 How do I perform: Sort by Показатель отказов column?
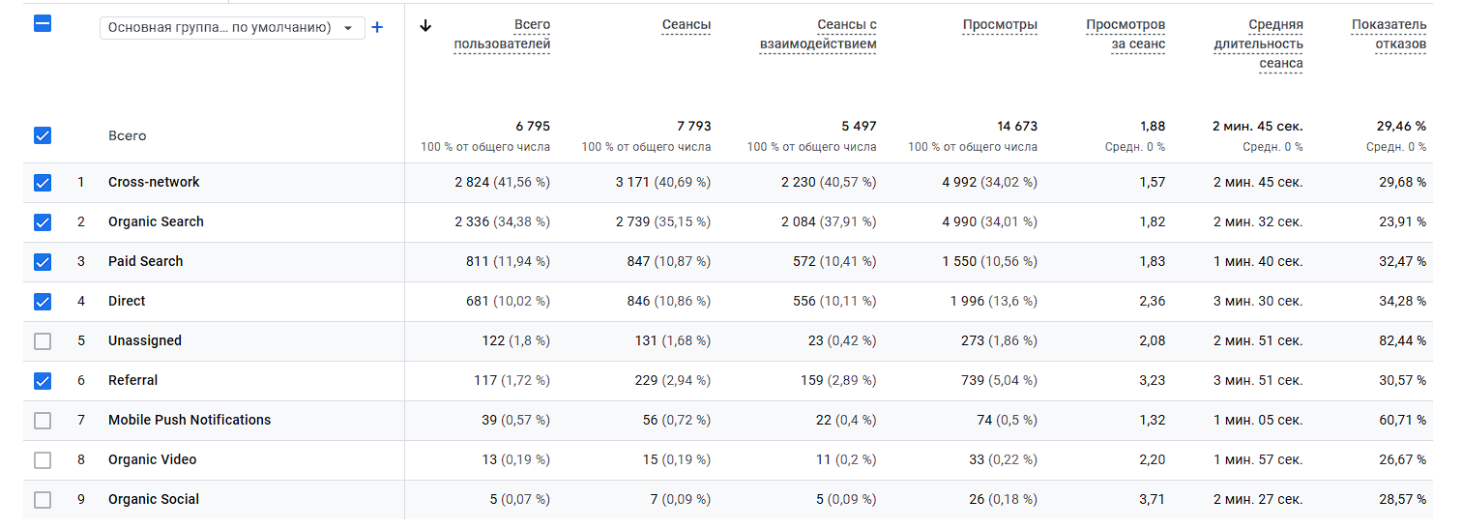click(1389, 35)
